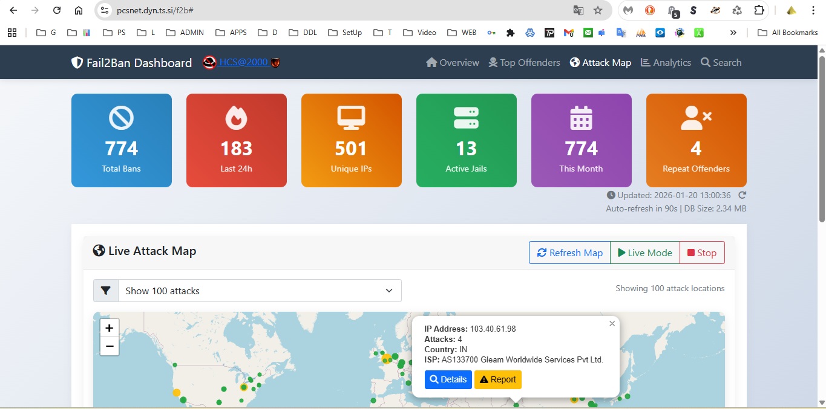Viewport: 826px width, 409px height.
Task: Go to the Top Offenders tab
Action: pos(524,62)
